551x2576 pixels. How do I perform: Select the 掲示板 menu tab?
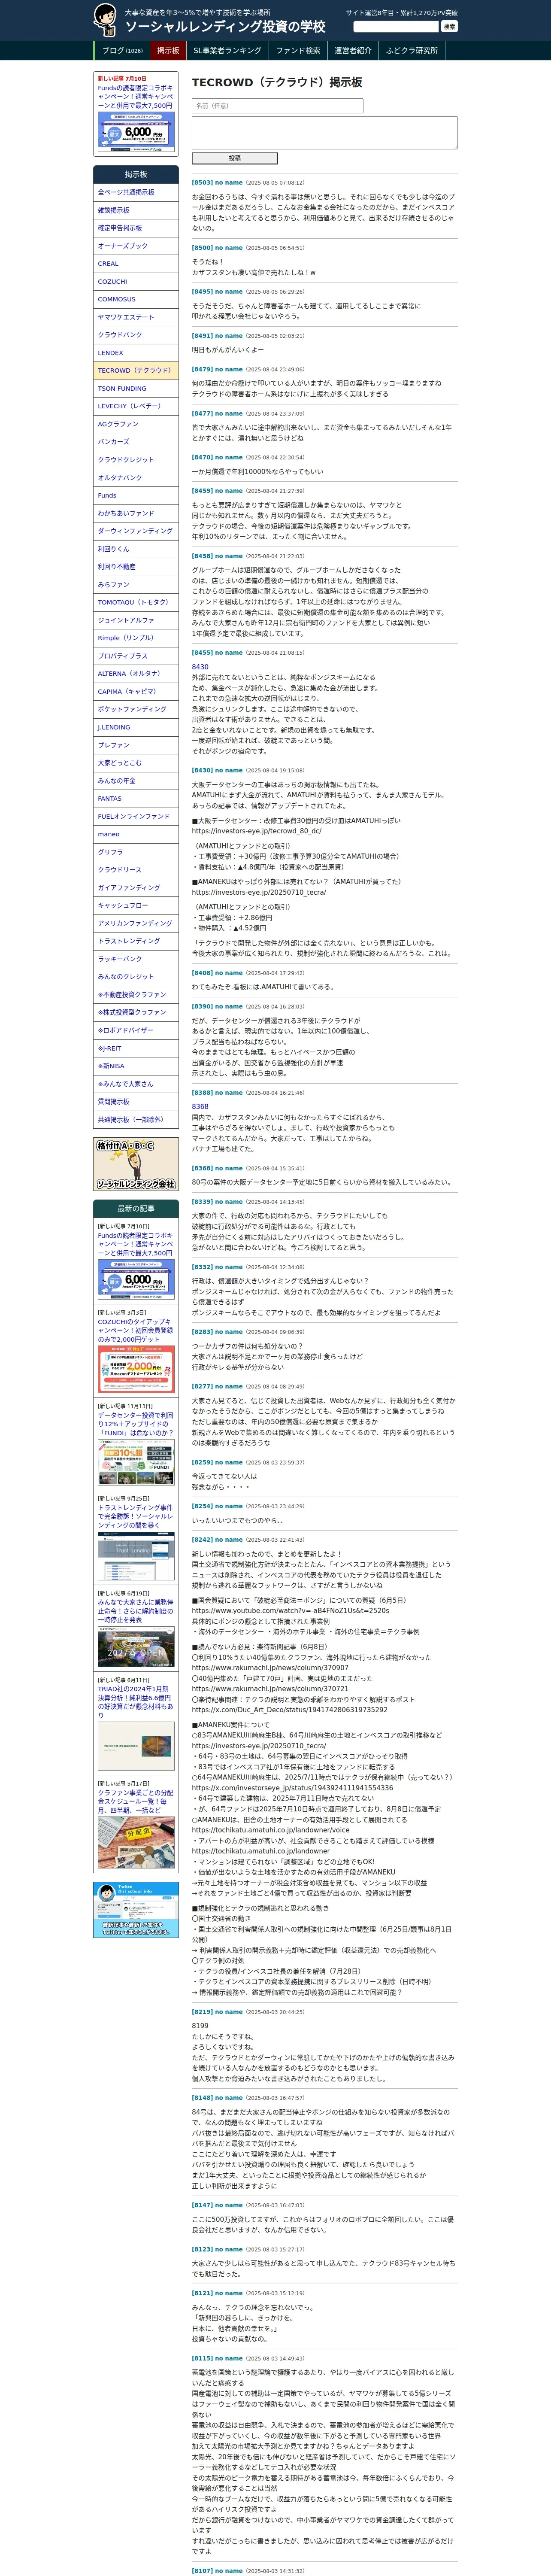(x=168, y=51)
